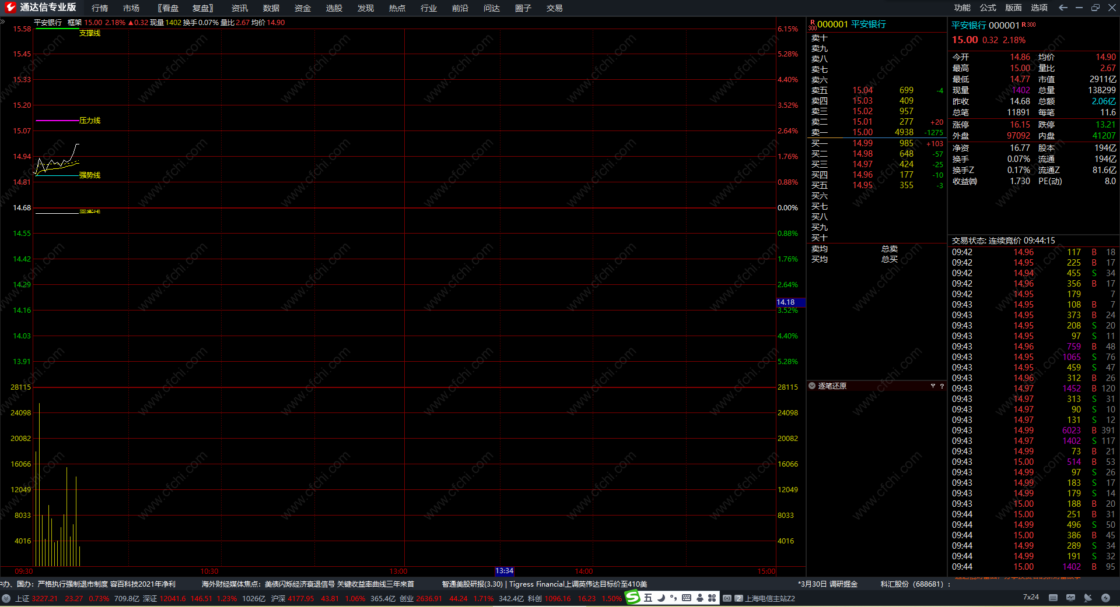1120x607 pixels.
Task: Click the 7x24 news button
Action: coord(1031,597)
